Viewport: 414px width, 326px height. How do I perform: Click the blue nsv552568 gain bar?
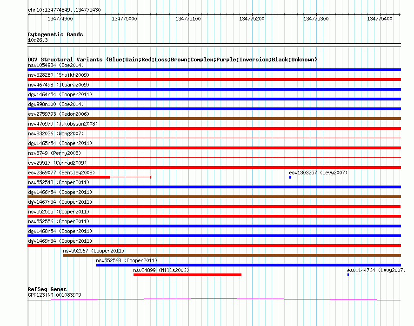248,265
